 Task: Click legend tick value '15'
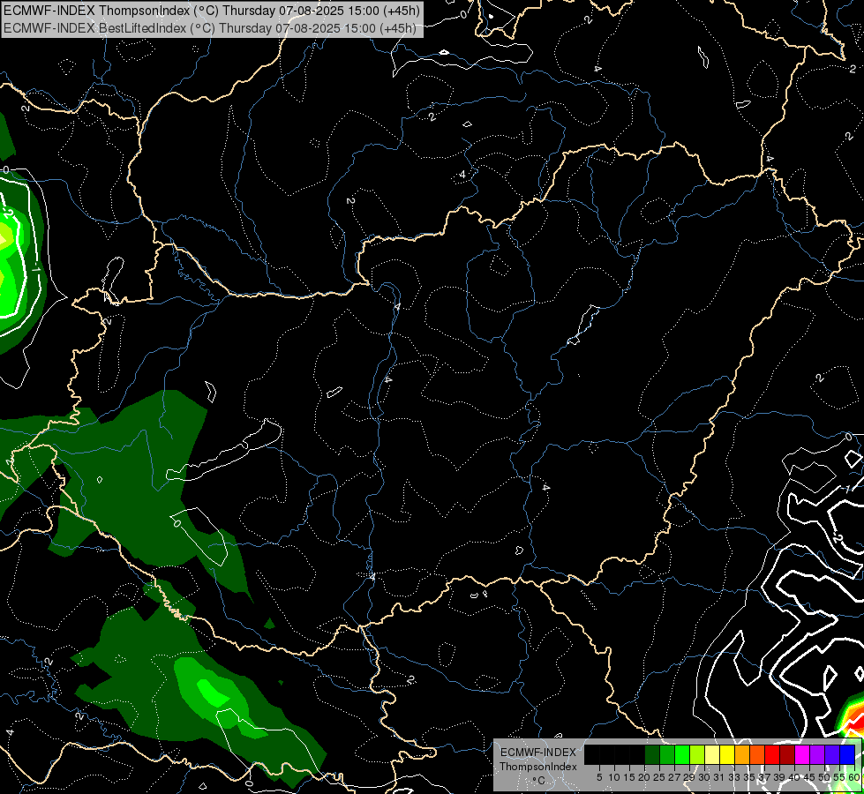point(629,777)
